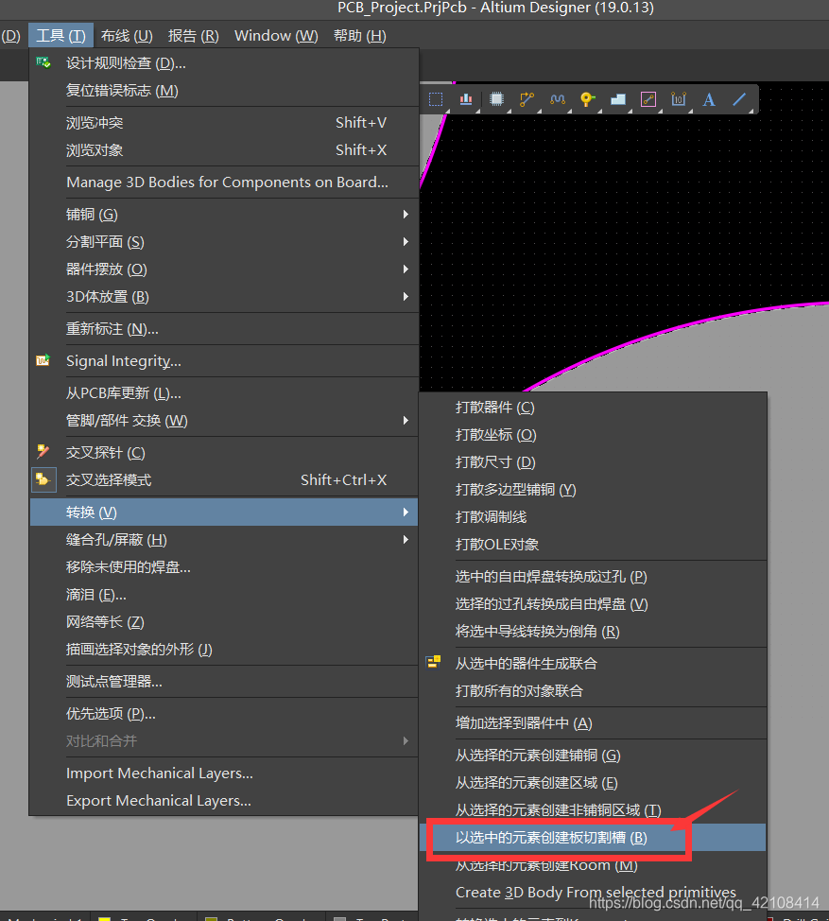
Task: Choose 打散多边型铺铜 (Y)
Action: click(x=593, y=489)
